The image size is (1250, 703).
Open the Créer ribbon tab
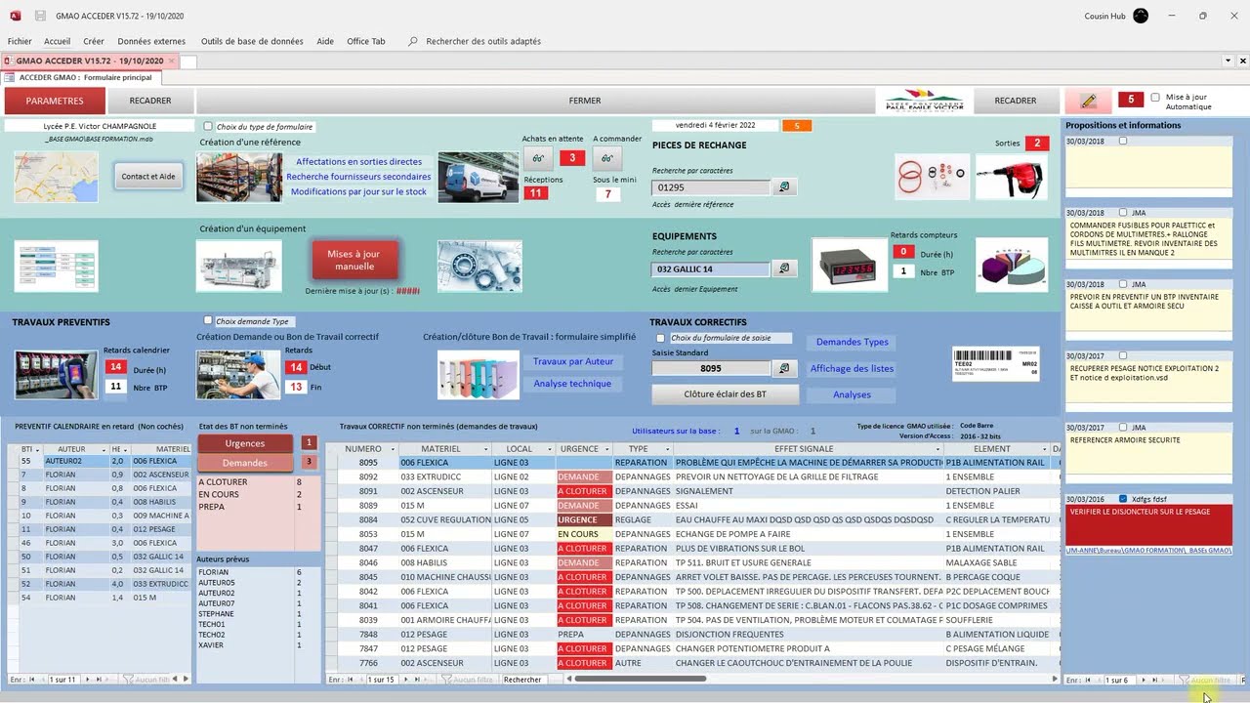[94, 41]
